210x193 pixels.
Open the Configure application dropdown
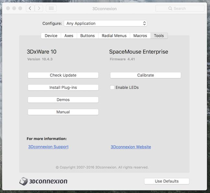[105, 23]
